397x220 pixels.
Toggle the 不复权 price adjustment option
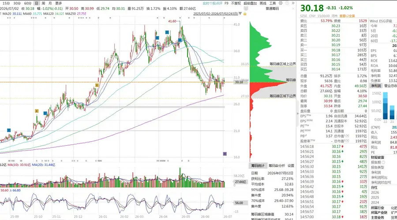pyautogui.click(x=236, y=3)
